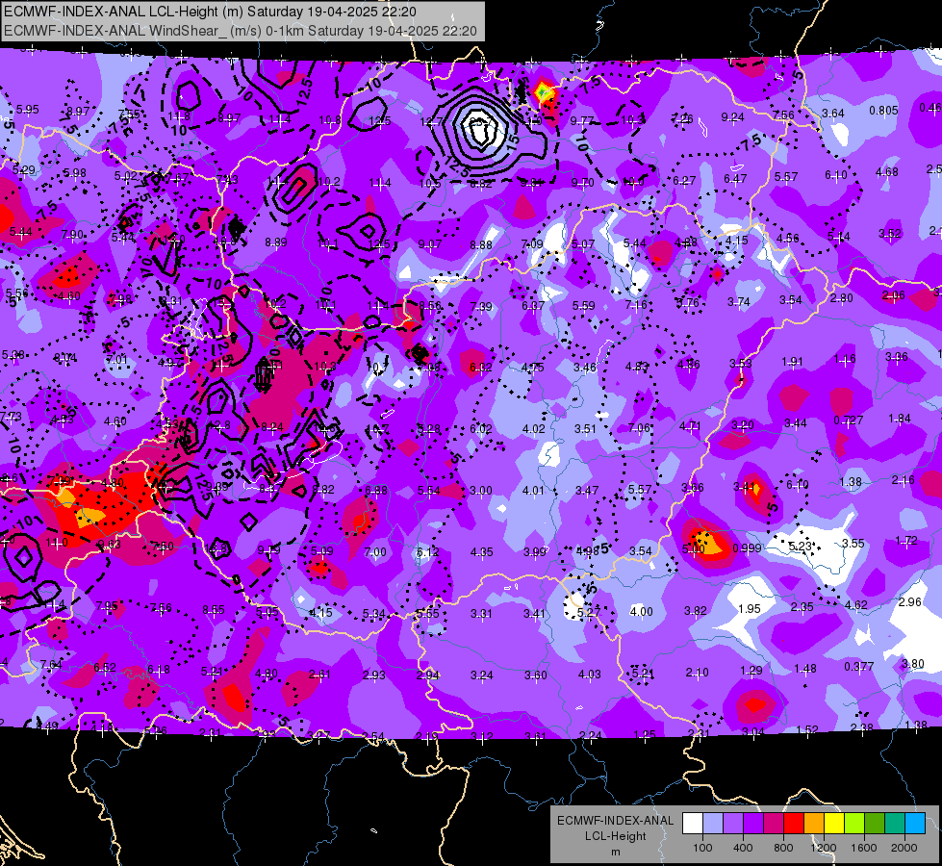Screen dimensions: 942x866
Task: Click the wind shear value '0.805'
Action: tap(883, 111)
